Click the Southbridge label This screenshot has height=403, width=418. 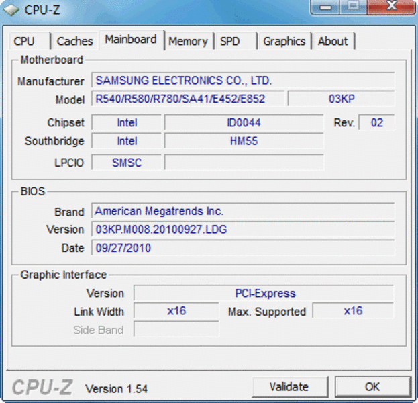coord(54,141)
